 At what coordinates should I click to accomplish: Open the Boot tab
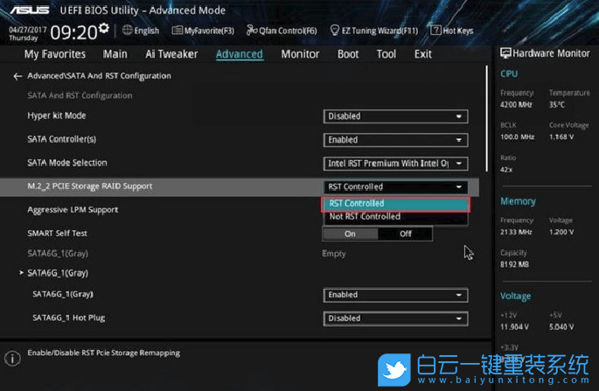(348, 54)
